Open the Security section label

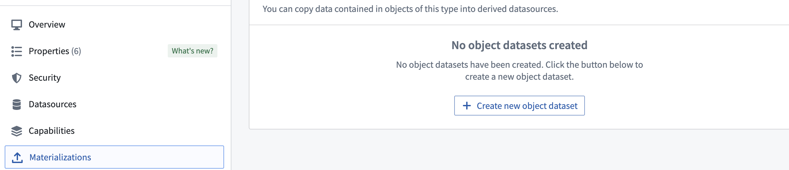coord(45,78)
